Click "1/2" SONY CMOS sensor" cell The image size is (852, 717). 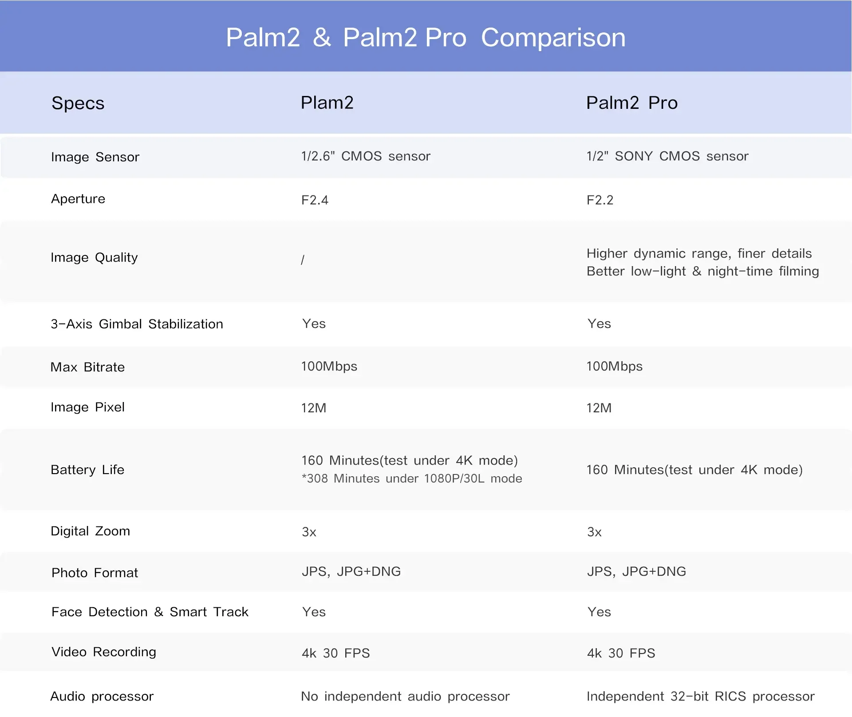tap(667, 156)
